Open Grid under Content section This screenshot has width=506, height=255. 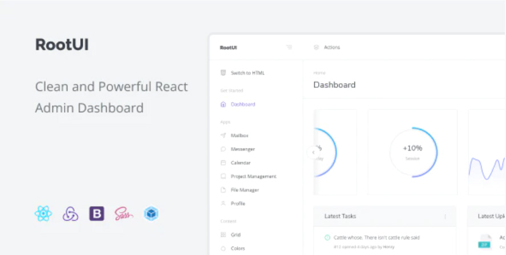click(x=236, y=235)
